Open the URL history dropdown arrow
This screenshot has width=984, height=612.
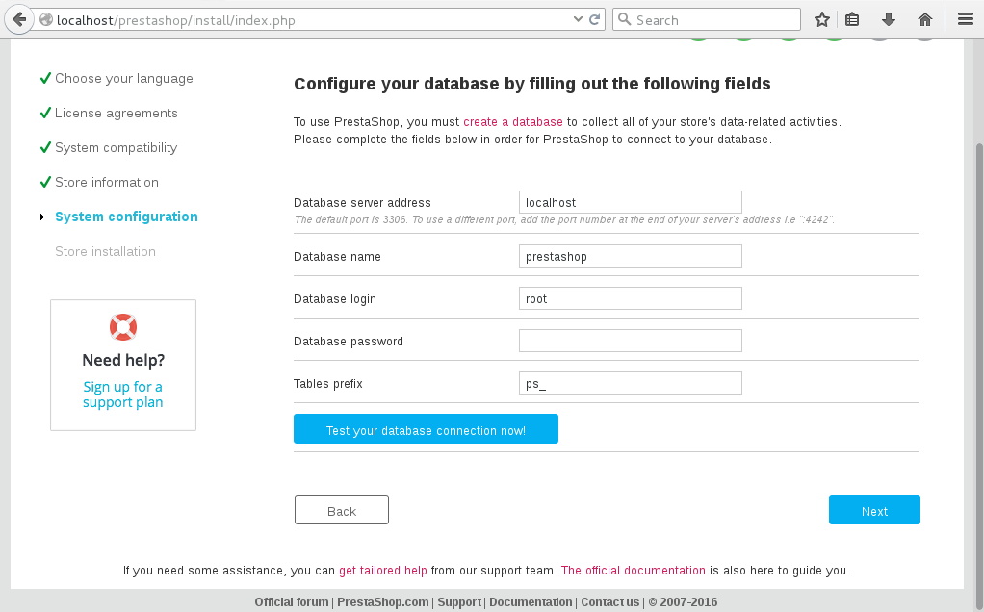[x=578, y=19]
